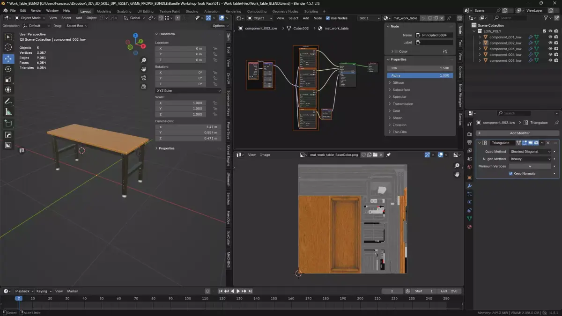The height and width of the screenshot is (316, 562).
Task: Open the Render menu
Action: click(x=36, y=10)
